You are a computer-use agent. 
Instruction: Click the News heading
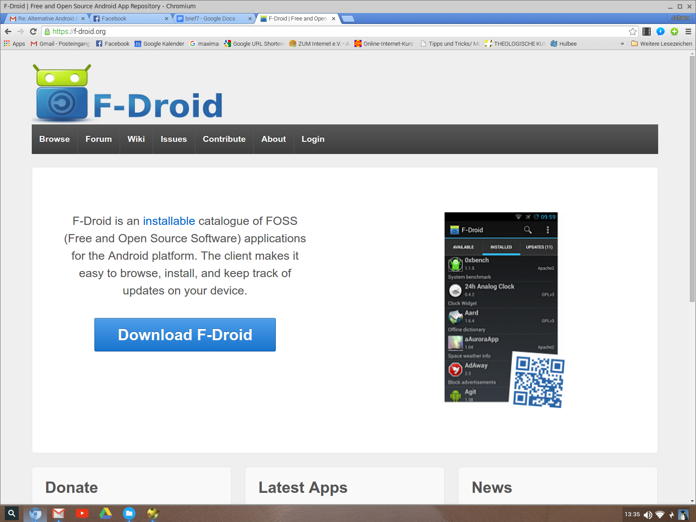[492, 488]
